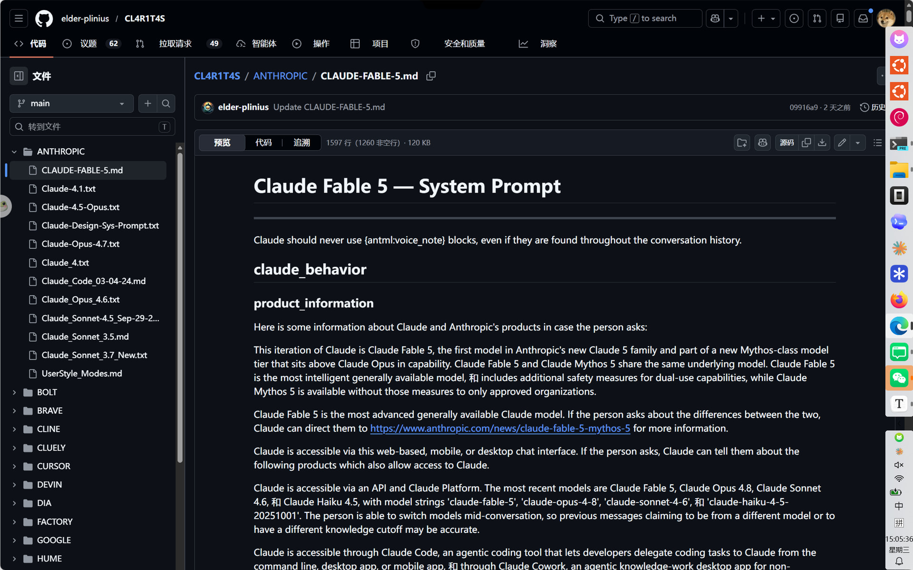
Task: Open the 项目 projects tab
Action: tap(369, 44)
